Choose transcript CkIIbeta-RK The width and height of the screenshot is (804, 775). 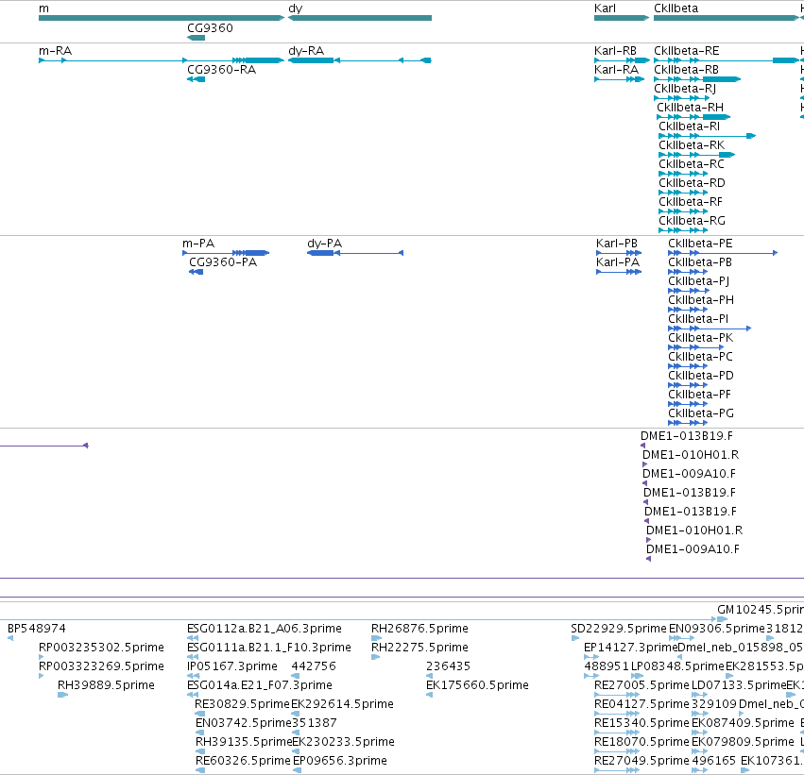point(692,145)
